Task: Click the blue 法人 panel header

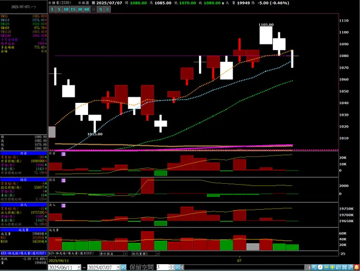Action: click(x=24, y=205)
